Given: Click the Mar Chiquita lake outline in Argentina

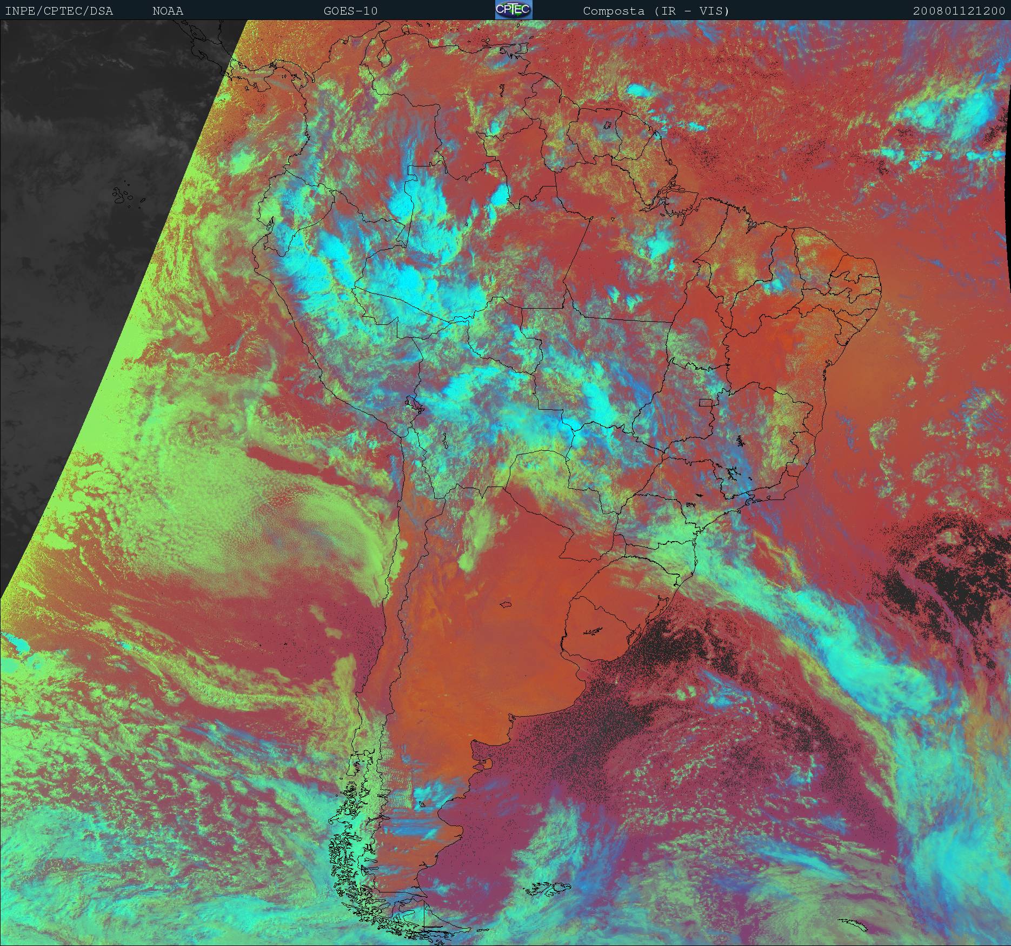Looking at the screenshot, I should 505,605.
